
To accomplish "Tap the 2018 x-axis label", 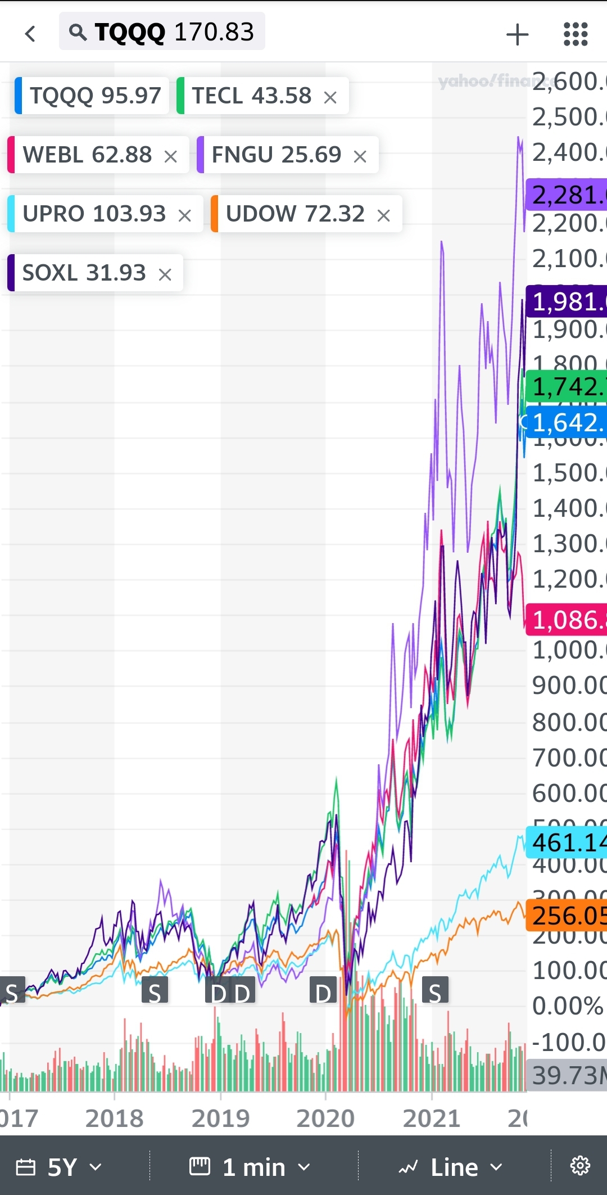I will (115, 1118).
